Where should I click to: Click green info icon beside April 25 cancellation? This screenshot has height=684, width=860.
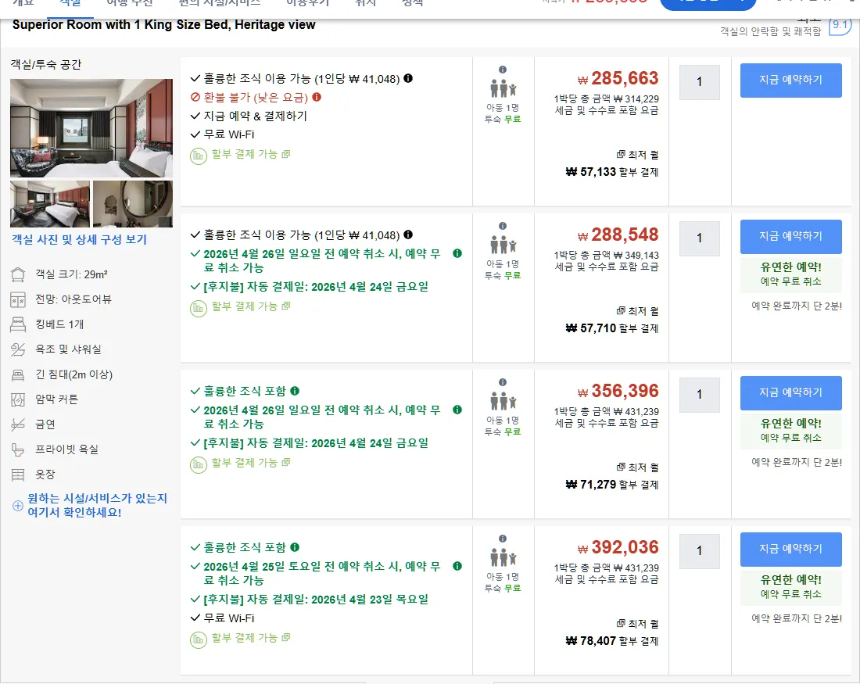(457, 566)
